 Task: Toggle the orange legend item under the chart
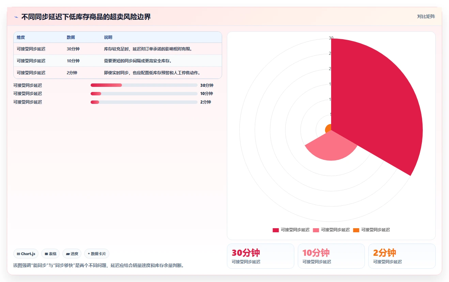click(371, 230)
